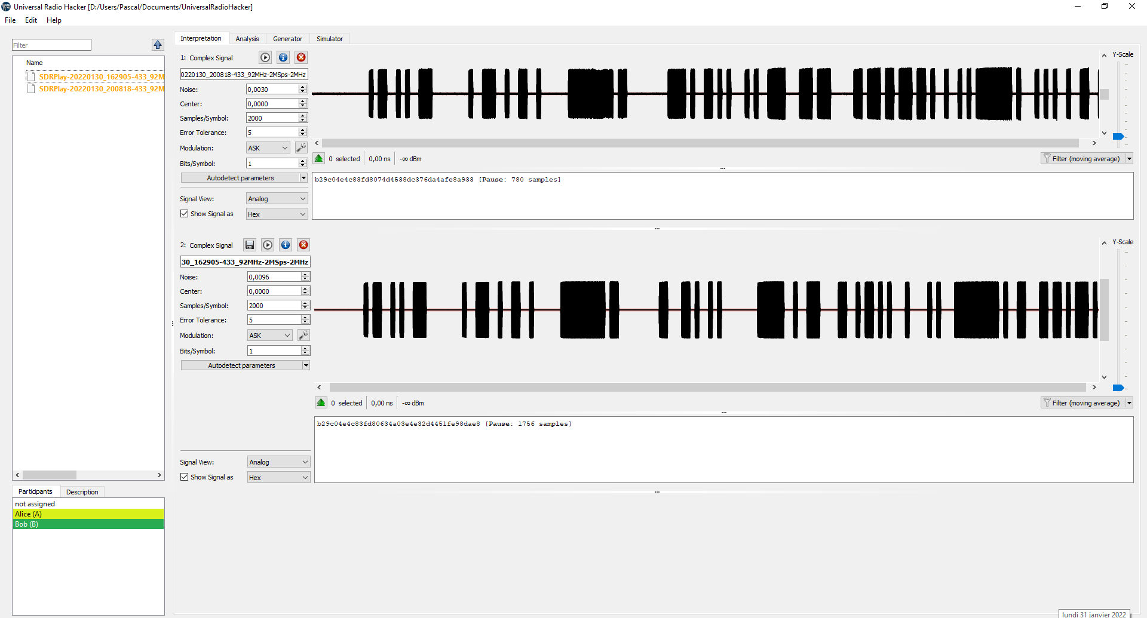This screenshot has width=1147, height=618.
Task: Open the Modulation ASK dropdown for signal 1
Action: [x=268, y=148]
